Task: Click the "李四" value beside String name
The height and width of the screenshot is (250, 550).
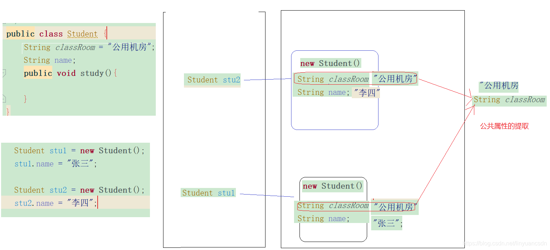Action: pos(366,92)
